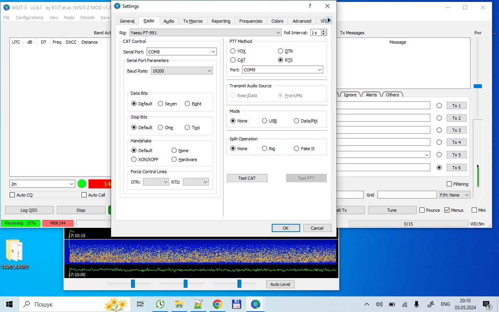Image resolution: width=499 pixels, height=312 pixels.
Task: Select DTR PTT method
Action: (x=285, y=51)
